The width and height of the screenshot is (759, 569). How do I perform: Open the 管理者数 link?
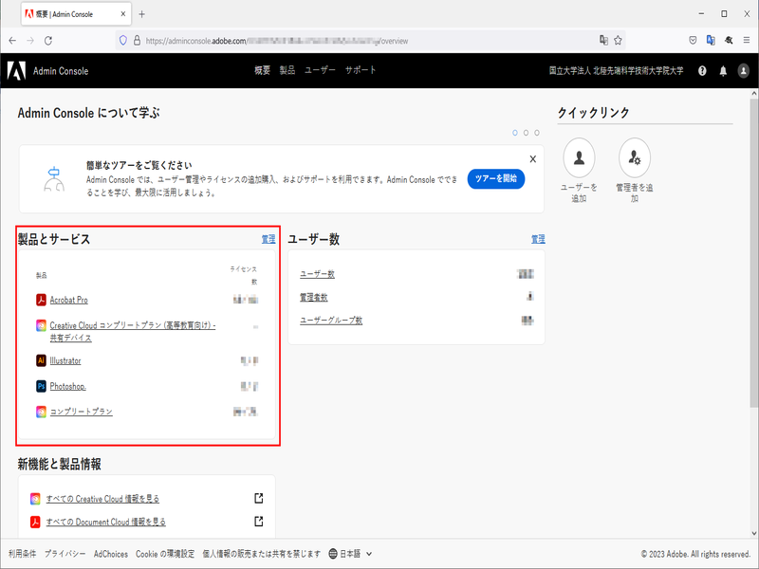314,297
